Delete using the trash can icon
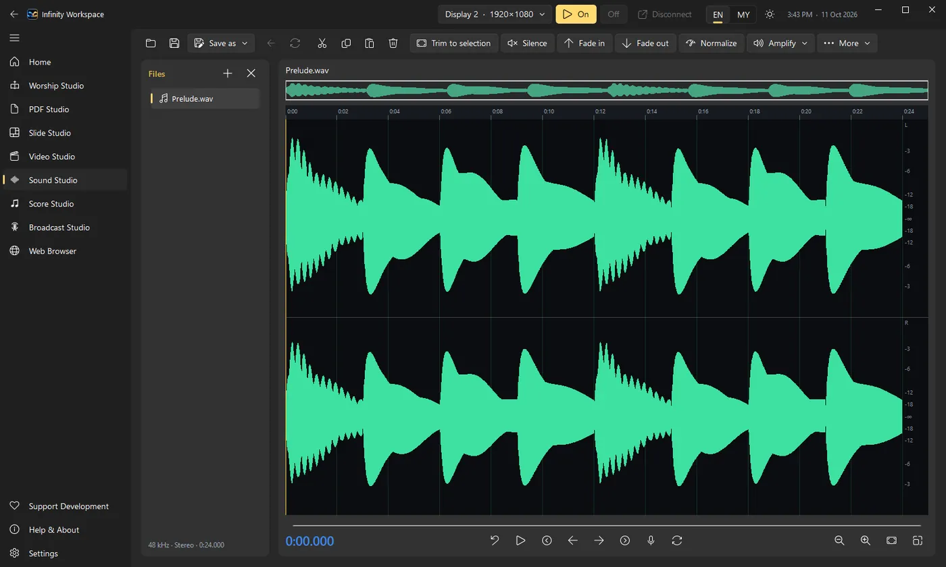 [393, 43]
